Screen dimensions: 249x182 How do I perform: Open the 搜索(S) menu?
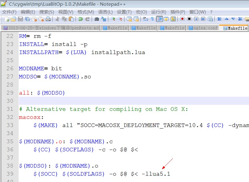[x=47, y=12]
